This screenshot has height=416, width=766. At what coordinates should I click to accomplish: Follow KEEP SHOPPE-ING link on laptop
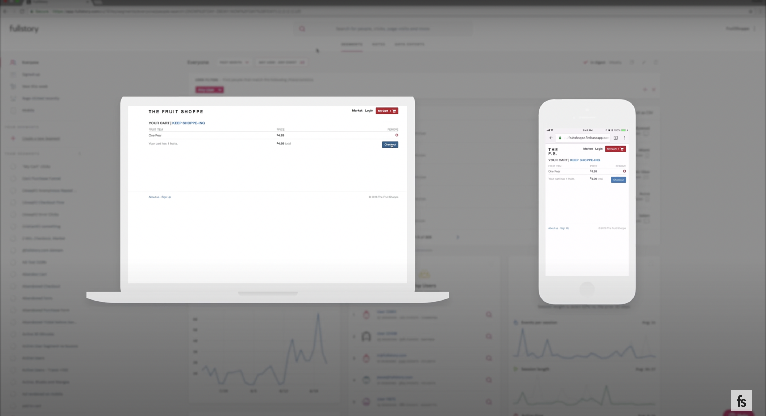tap(188, 123)
